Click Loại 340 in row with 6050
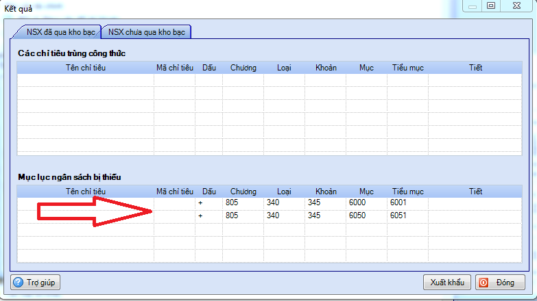 [284, 216]
